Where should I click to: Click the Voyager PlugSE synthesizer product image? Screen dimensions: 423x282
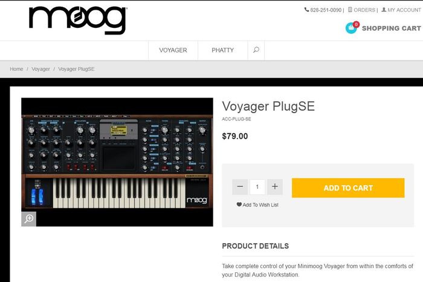click(x=117, y=162)
